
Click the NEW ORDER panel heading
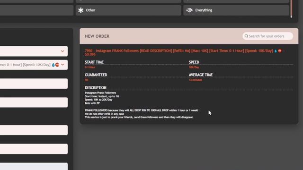point(97,36)
